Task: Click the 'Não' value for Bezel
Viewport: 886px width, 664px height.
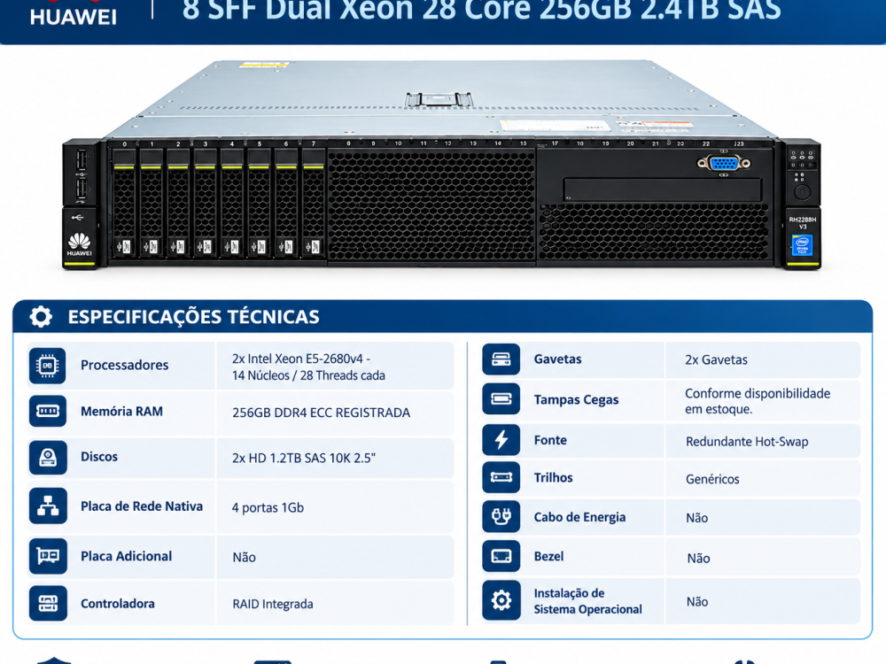Action: point(698,559)
